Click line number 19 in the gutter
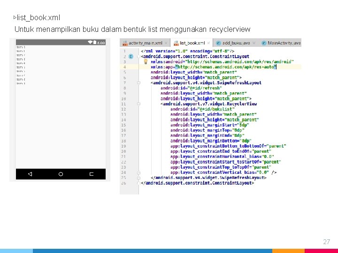The image size is (338, 253). (x=123, y=146)
